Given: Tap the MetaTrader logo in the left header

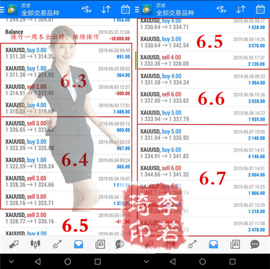Looking at the screenshot, I should 12,9.
